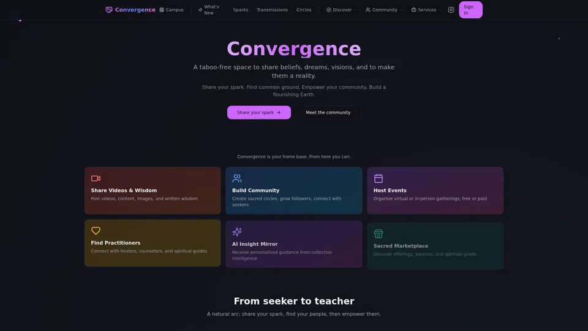The height and width of the screenshot is (331, 588).
Task: Click the 'From seeker to teacher' heading
Action: [293, 301]
